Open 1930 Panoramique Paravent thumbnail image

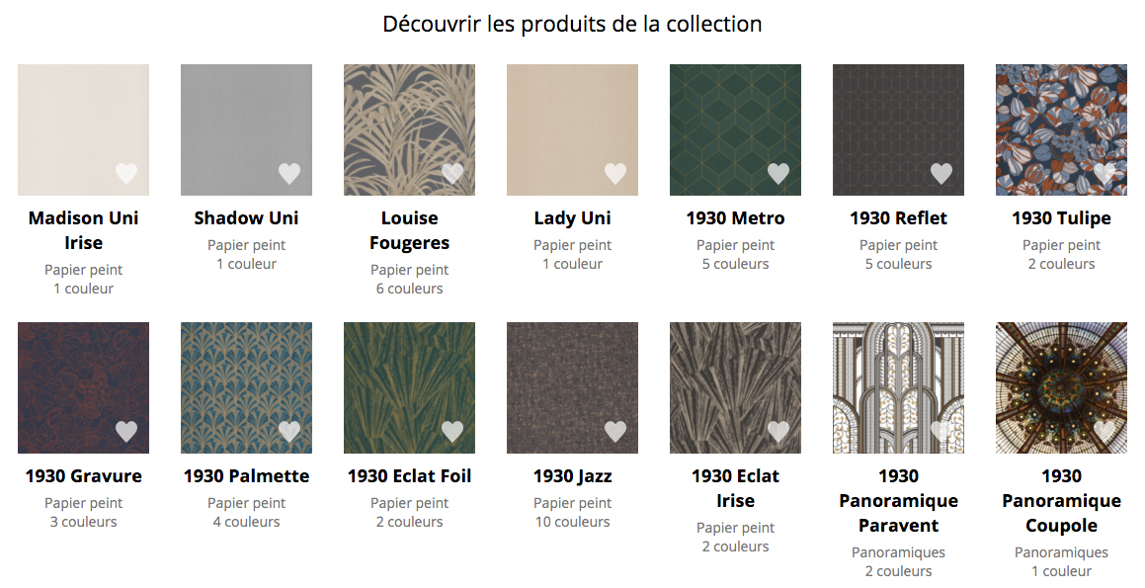click(x=898, y=387)
